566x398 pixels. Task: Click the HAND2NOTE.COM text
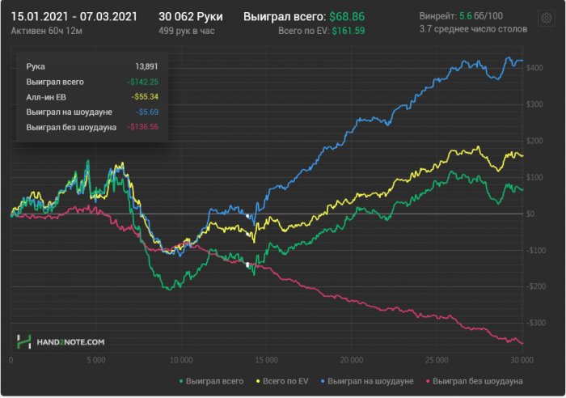[70, 342]
